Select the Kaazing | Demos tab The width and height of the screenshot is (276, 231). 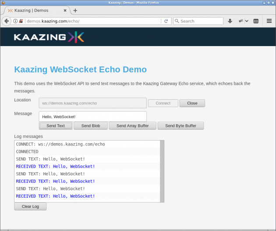37,11
